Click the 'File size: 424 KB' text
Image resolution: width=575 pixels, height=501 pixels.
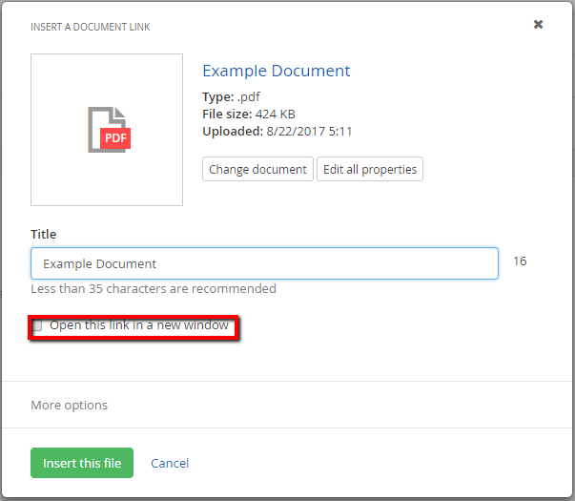249,115
